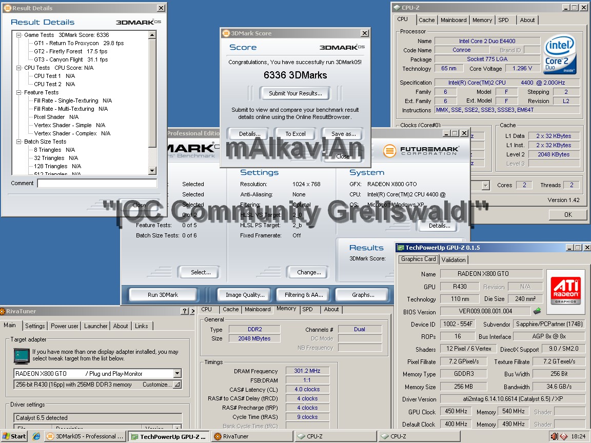Switch to RivaTuner taskbar item

pos(252,436)
